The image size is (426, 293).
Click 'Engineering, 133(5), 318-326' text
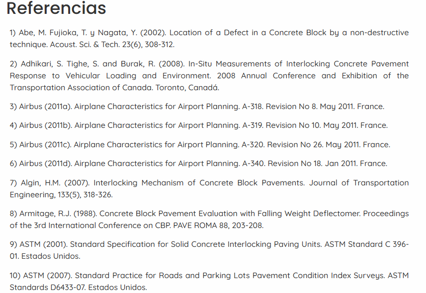61,195
